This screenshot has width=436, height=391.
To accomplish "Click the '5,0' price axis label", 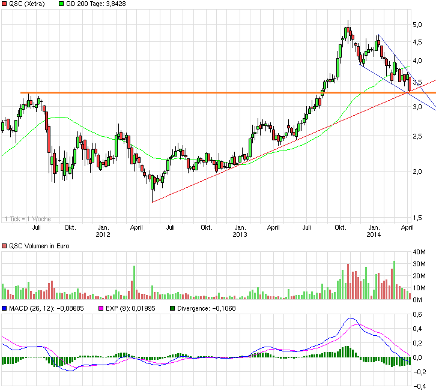I will pyautogui.click(x=417, y=25).
